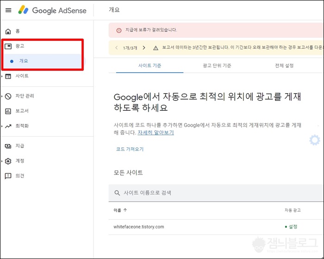
Task: Click the home icon in sidebar
Action: pos(8,31)
